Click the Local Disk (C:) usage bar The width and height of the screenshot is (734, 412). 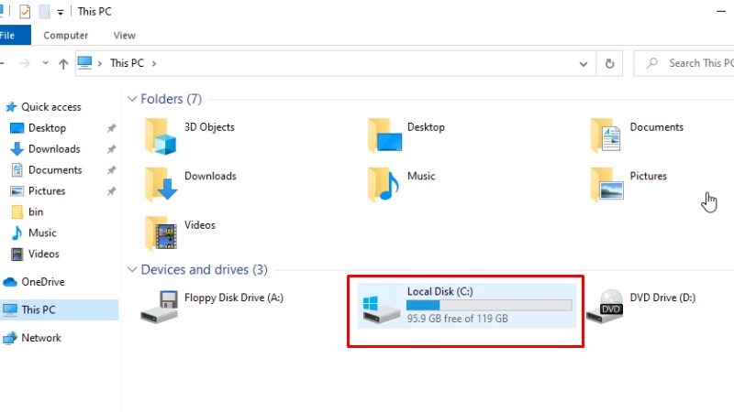click(489, 306)
